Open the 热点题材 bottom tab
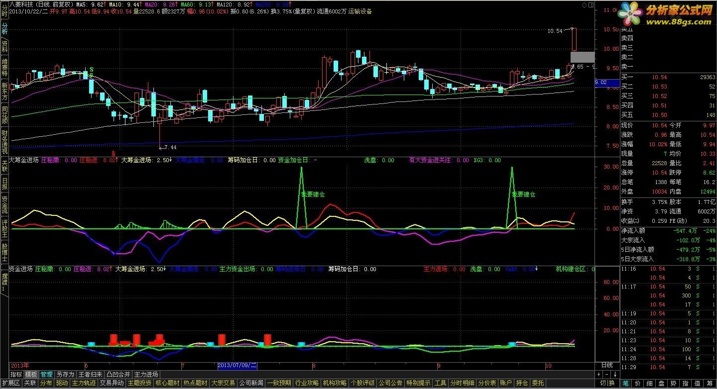The width and height of the screenshot is (717, 389). pyautogui.click(x=195, y=383)
